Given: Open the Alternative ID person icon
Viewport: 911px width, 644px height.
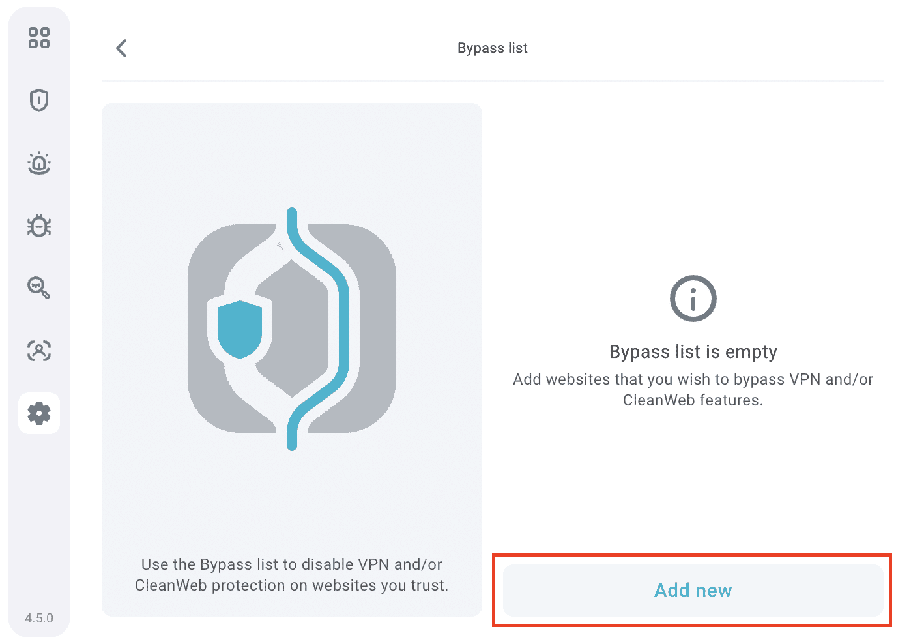Looking at the screenshot, I should pos(39,351).
